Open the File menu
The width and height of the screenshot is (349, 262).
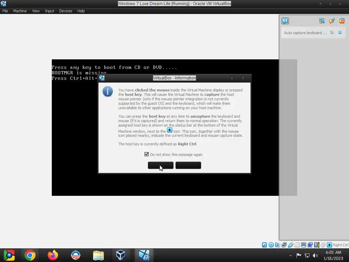5,11
